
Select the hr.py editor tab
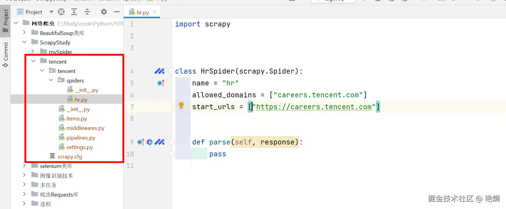point(143,12)
